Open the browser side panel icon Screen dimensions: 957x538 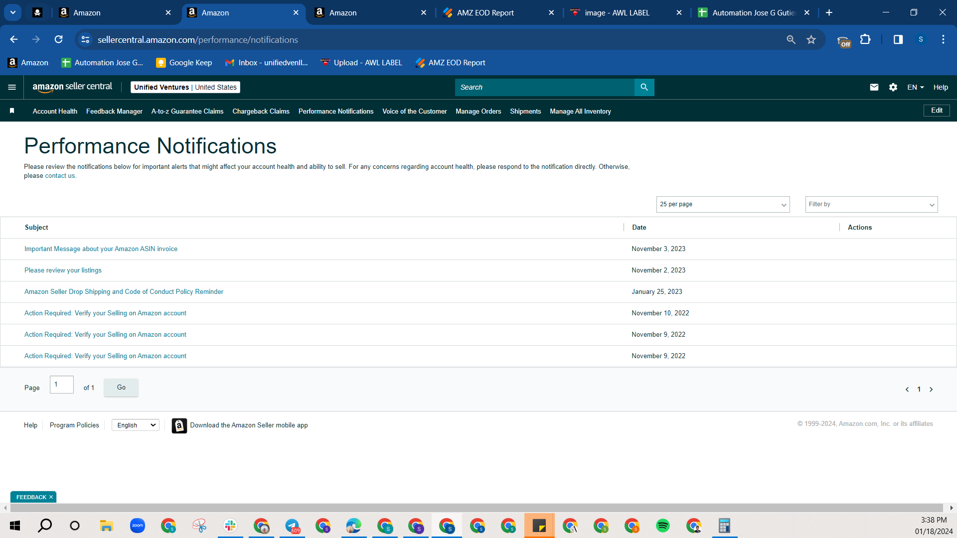click(x=898, y=39)
